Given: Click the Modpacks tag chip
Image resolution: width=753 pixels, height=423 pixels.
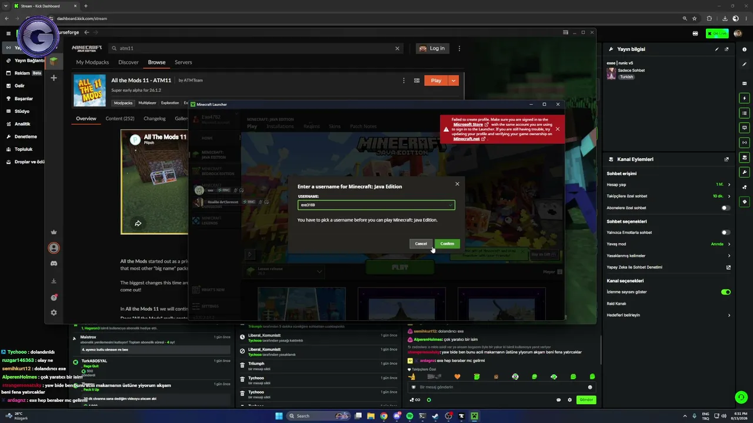Looking at the screenshot, I should (x=123, y=103).
